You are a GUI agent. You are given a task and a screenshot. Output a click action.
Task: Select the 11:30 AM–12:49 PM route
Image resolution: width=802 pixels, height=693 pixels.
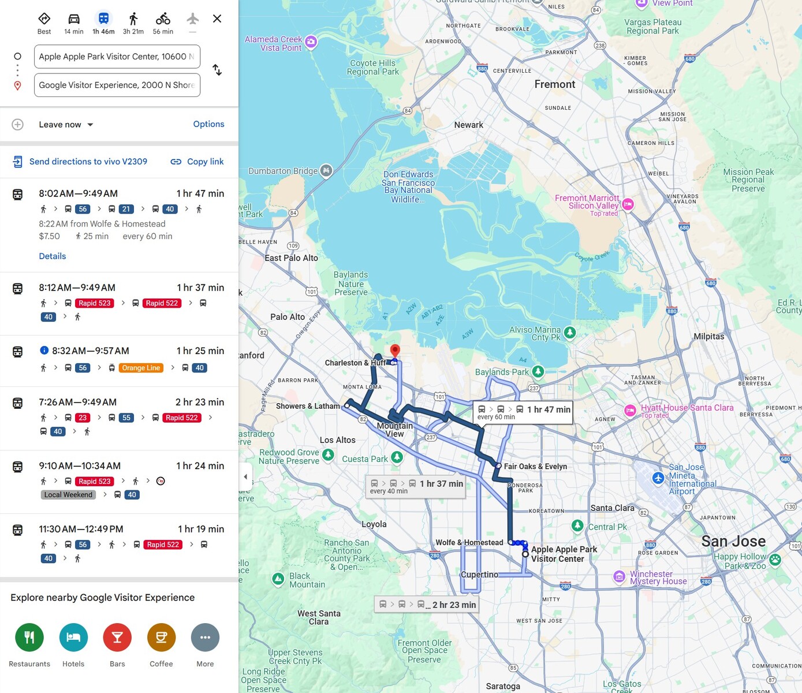coord(119,545)
